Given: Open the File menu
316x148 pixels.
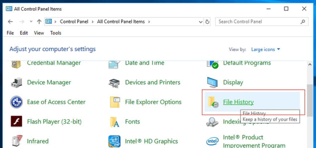Looking at the screenshot, I should [x=10, y=33].
